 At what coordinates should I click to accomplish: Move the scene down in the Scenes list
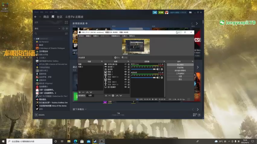tap(91, 92)
